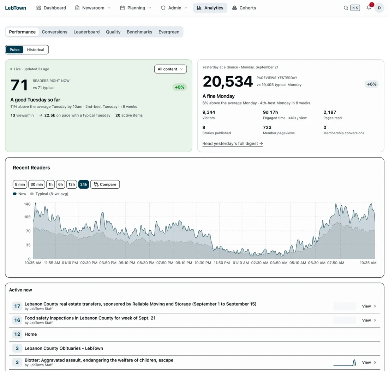The height and width of the screenshot is (371, 389).
Task: Click the Cohorts cluster icon
Action: 234,8
